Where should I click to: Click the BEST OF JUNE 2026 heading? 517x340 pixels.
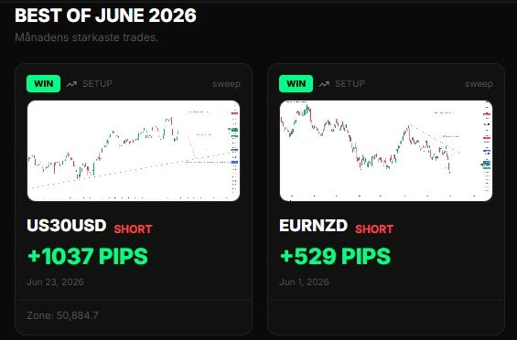(x=105, y=16)
